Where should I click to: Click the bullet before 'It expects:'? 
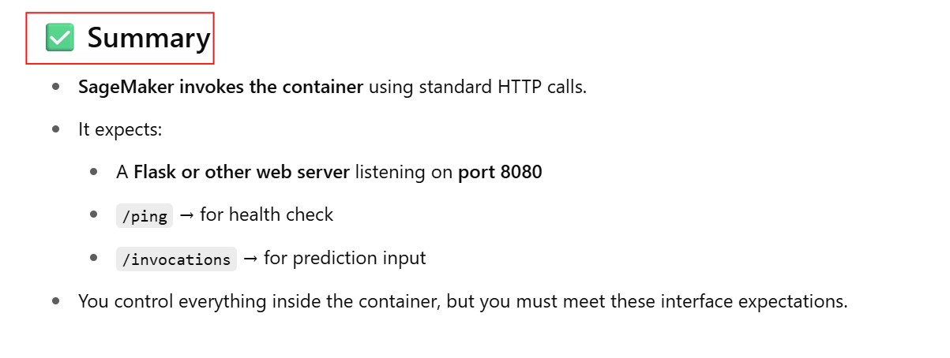(x=55, y=129)
